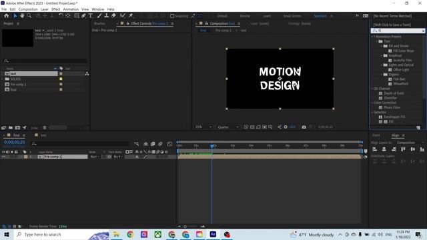Open Track Matte dropdown for Pre-comp 1
The image size is (427, 240).
[118, 157]
